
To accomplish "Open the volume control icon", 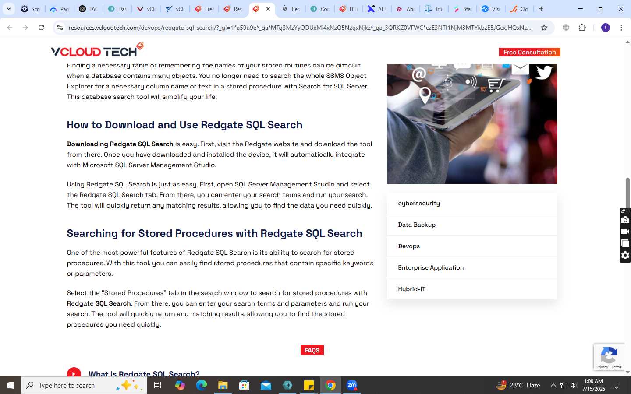I will [x=574, y=385].
